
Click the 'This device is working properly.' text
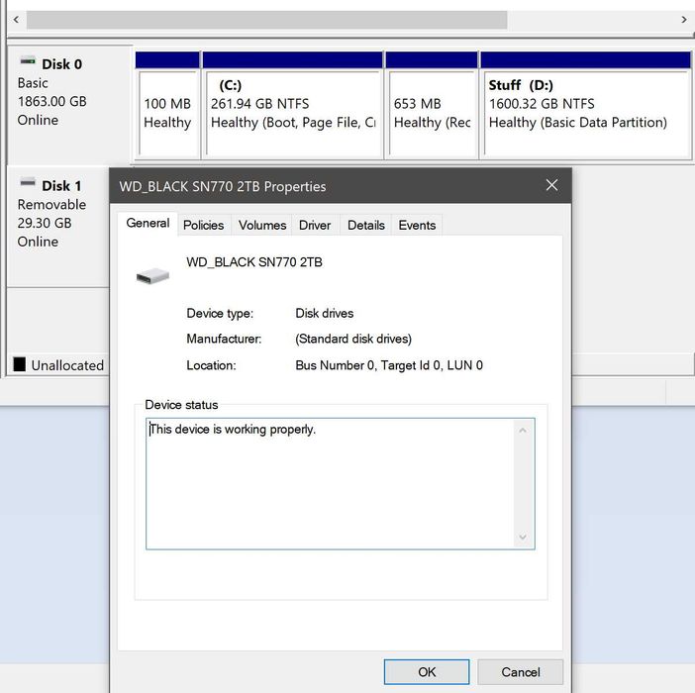tap(233, 430)
